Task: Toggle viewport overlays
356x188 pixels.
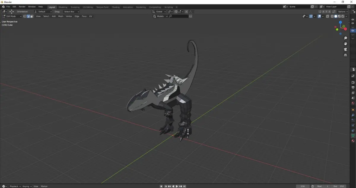Action: tap(319, 16)
